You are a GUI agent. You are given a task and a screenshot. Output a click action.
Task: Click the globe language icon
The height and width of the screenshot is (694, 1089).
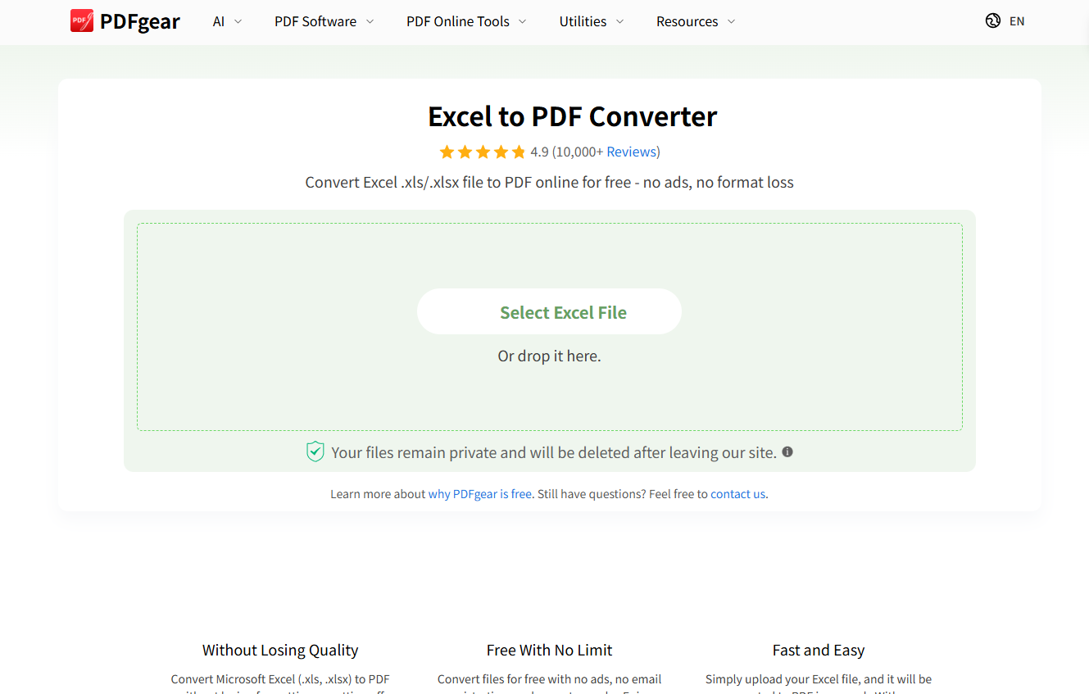pos(993,21)
